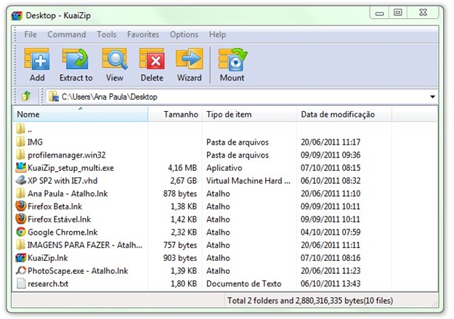454x319 pixels.
Task: Click folder icon in the address bar
Action: pos(54,97)
